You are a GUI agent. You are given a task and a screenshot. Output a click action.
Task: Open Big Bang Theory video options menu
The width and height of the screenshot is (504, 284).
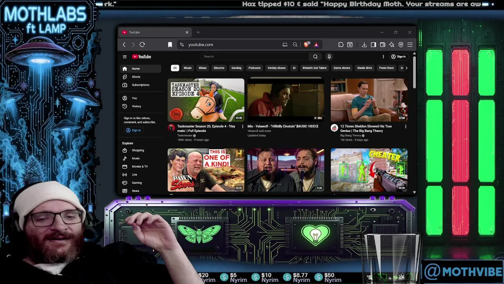(x=406, y=127)
